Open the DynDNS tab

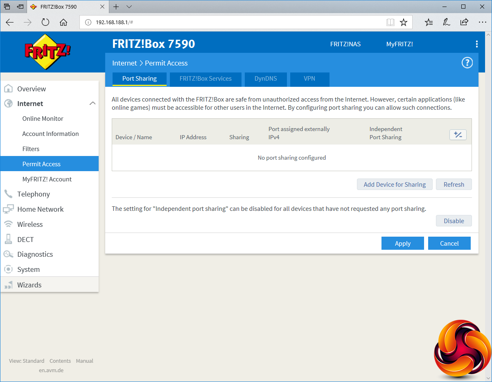[x=266, y=79]
